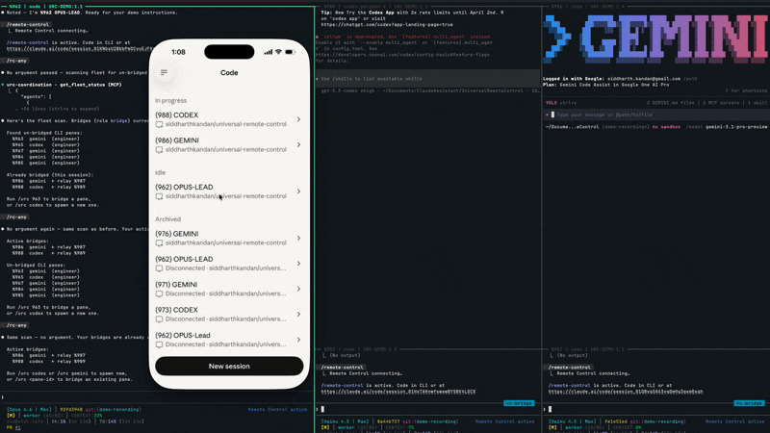Viewport: 770px width, 433px height.
Task: Click '/auth' next to the Google login
Action: coord(690,79)
